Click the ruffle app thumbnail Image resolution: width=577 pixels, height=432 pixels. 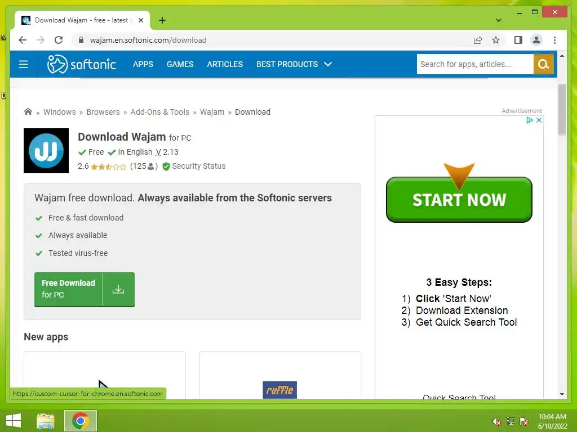tap(279, 390)
